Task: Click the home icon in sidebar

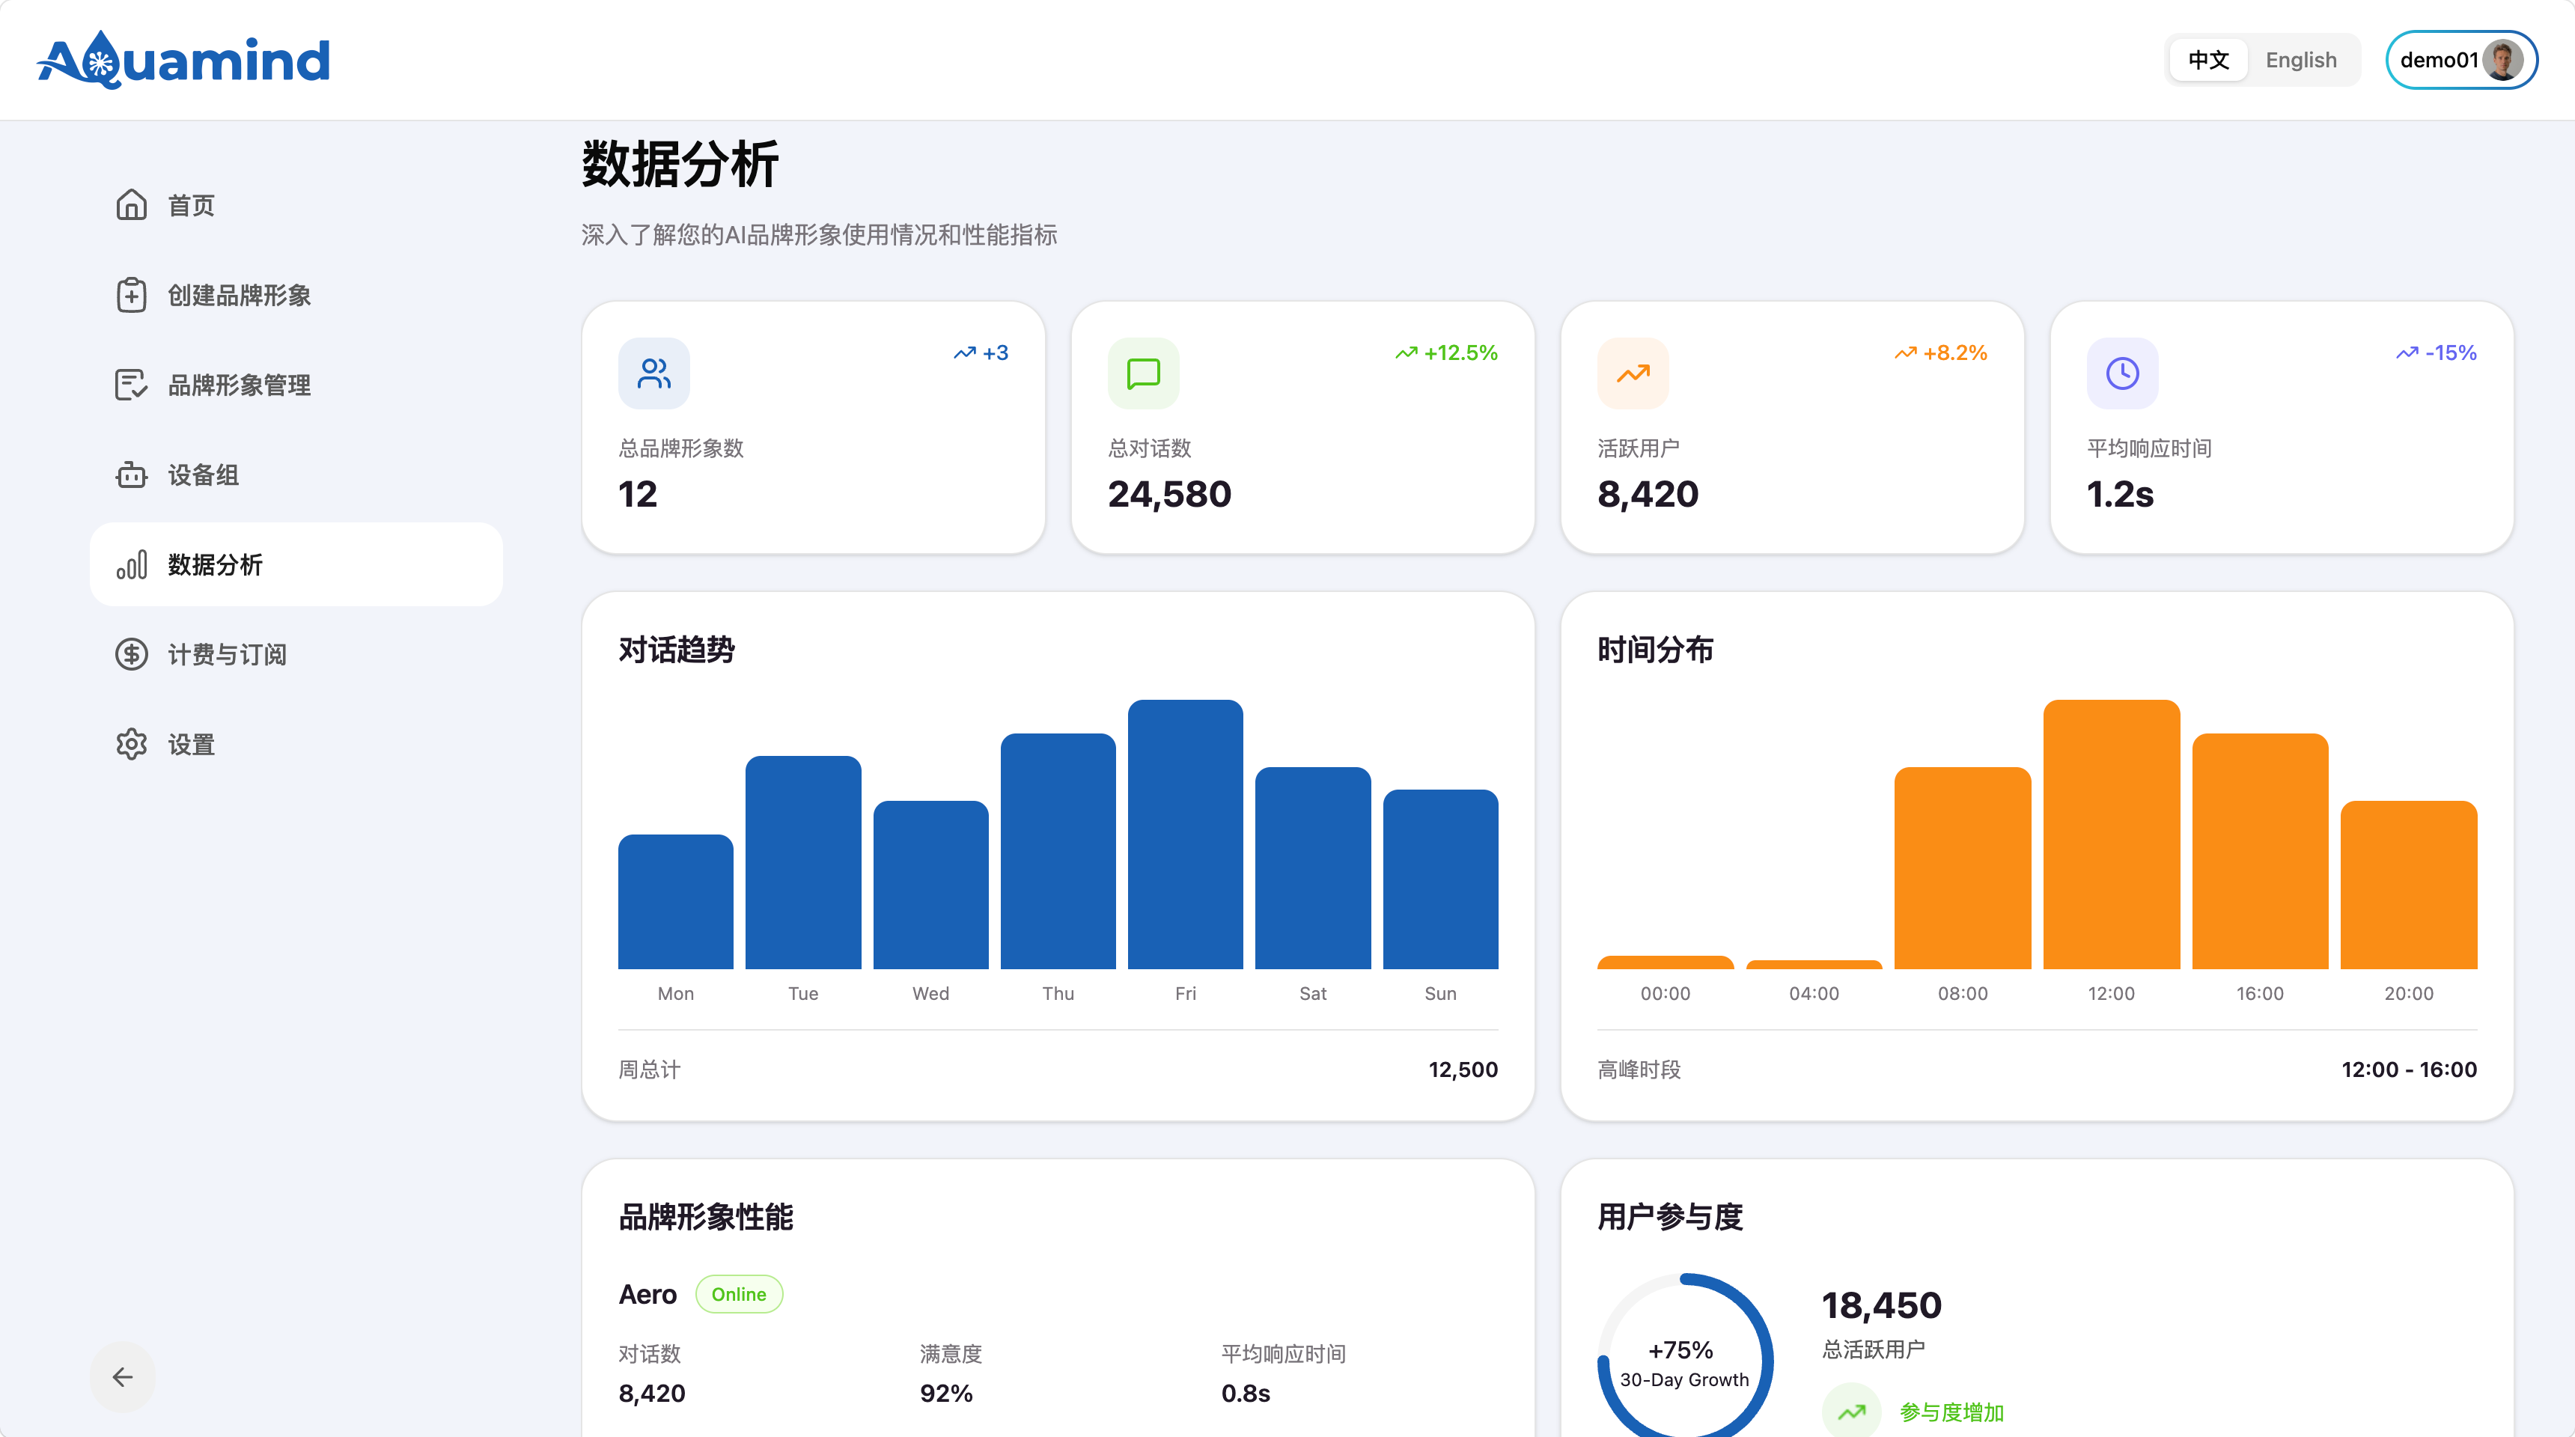Action: [x=131, y=205]
